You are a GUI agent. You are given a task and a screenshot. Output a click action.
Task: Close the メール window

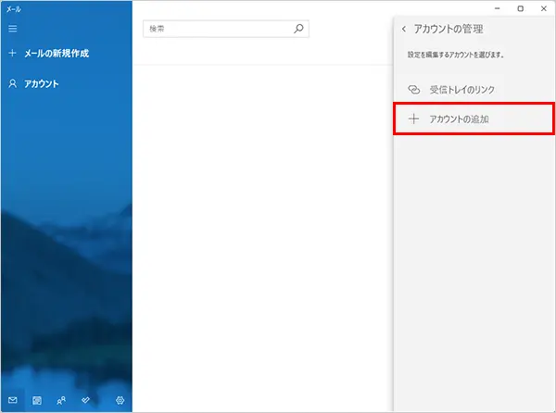click(544, 8)
